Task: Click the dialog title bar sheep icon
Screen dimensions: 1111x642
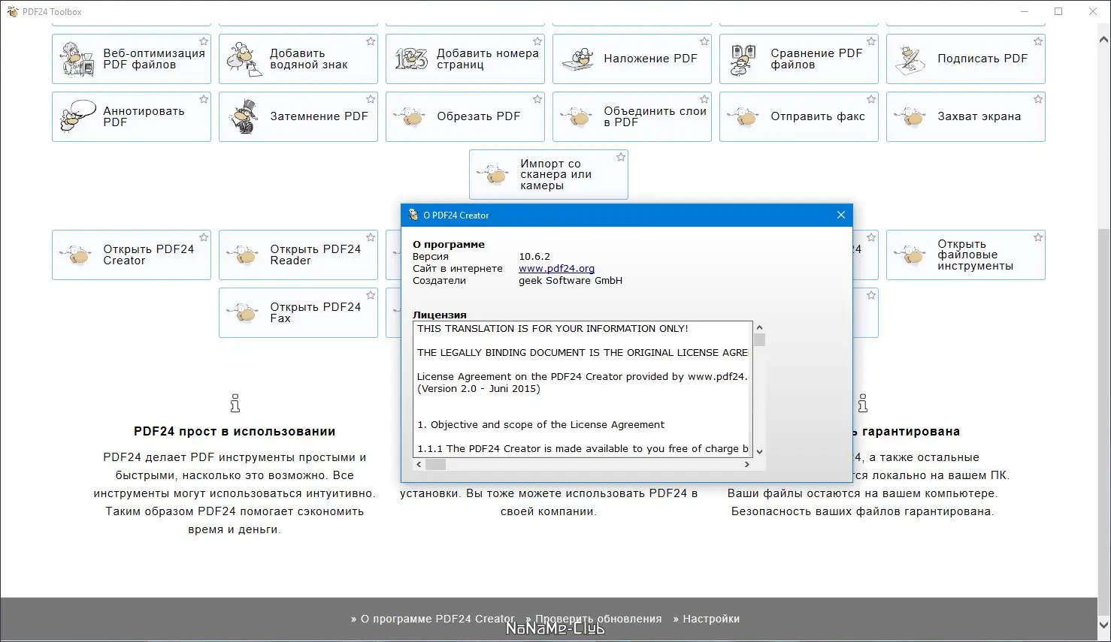Action: point(413,215)
